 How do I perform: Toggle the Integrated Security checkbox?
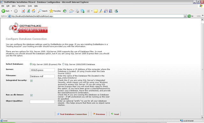coord(31,81)
